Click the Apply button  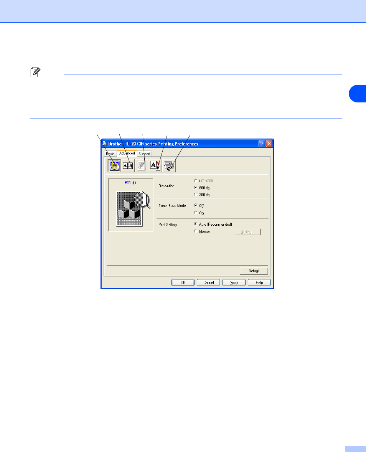tap(234, 282)
